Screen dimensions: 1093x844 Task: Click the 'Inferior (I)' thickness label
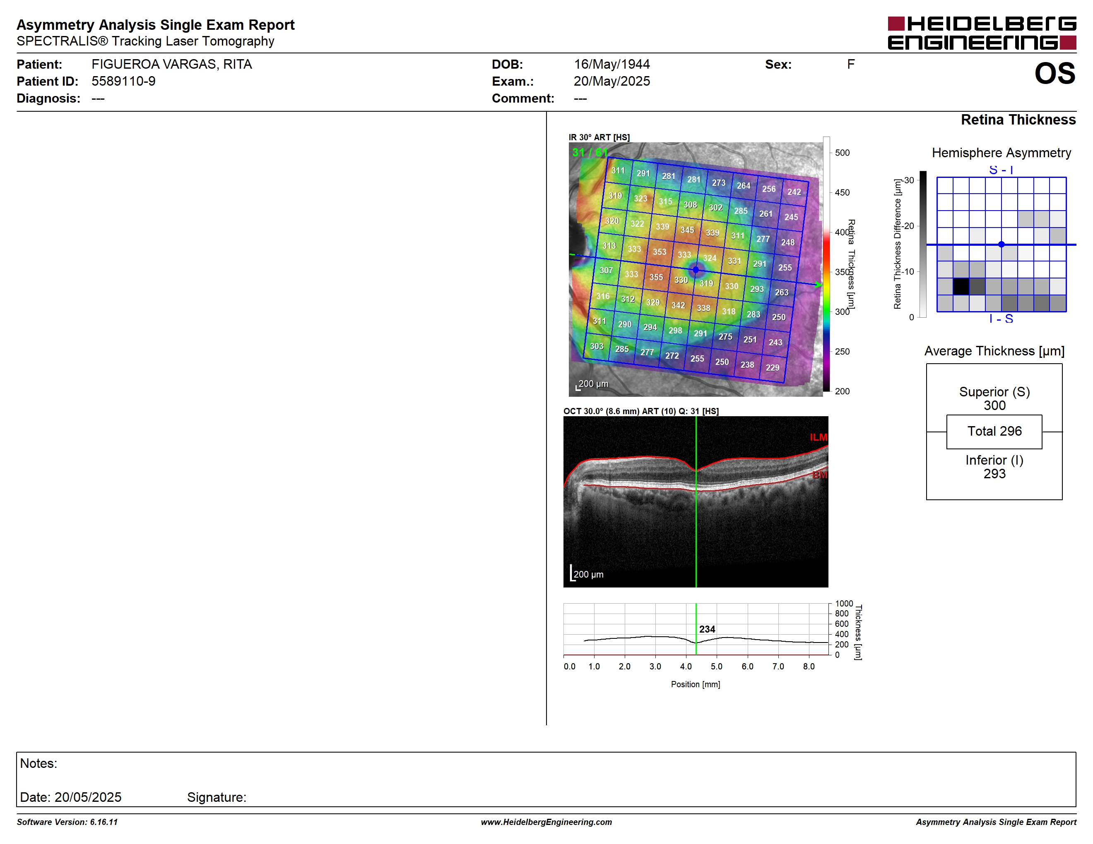point(994,460)
